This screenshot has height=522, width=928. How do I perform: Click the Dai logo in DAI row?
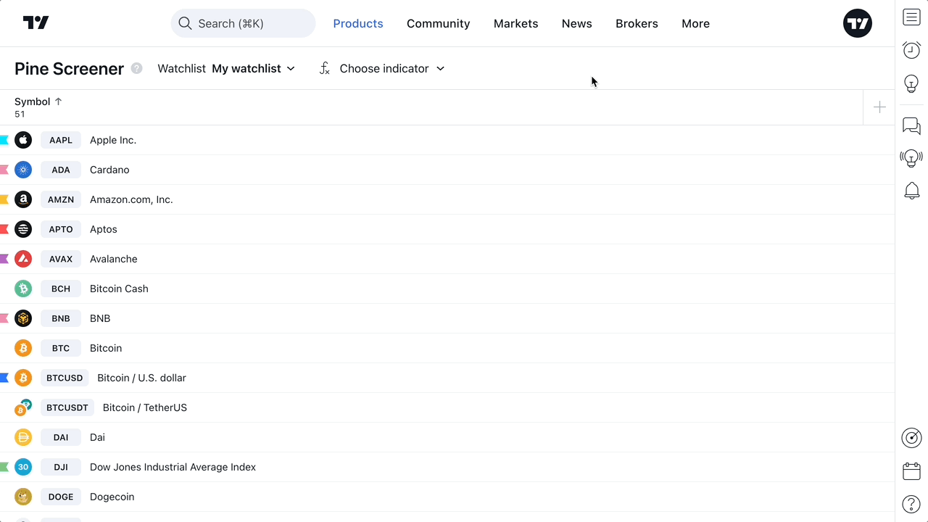23,437
